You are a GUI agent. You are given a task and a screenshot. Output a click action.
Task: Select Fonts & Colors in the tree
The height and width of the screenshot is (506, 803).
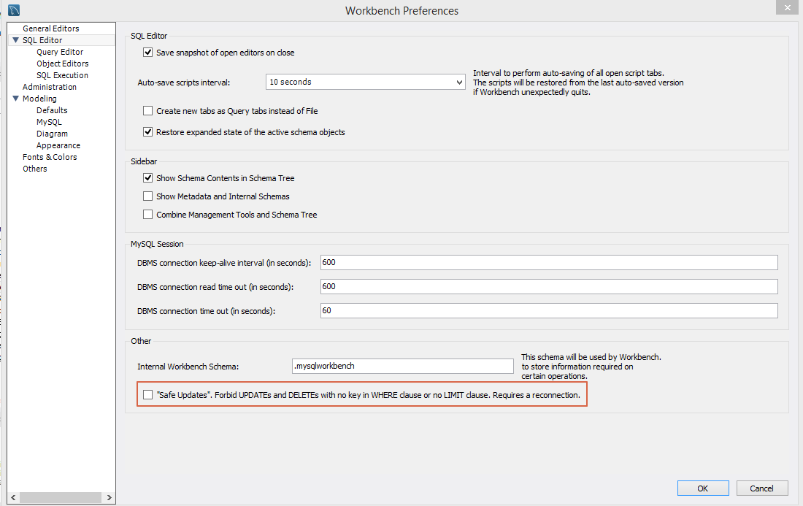[x=50, y=157]
